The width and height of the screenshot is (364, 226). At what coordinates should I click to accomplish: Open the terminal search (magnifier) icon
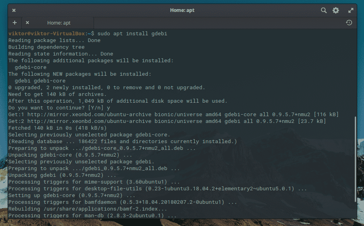(323, 10)
